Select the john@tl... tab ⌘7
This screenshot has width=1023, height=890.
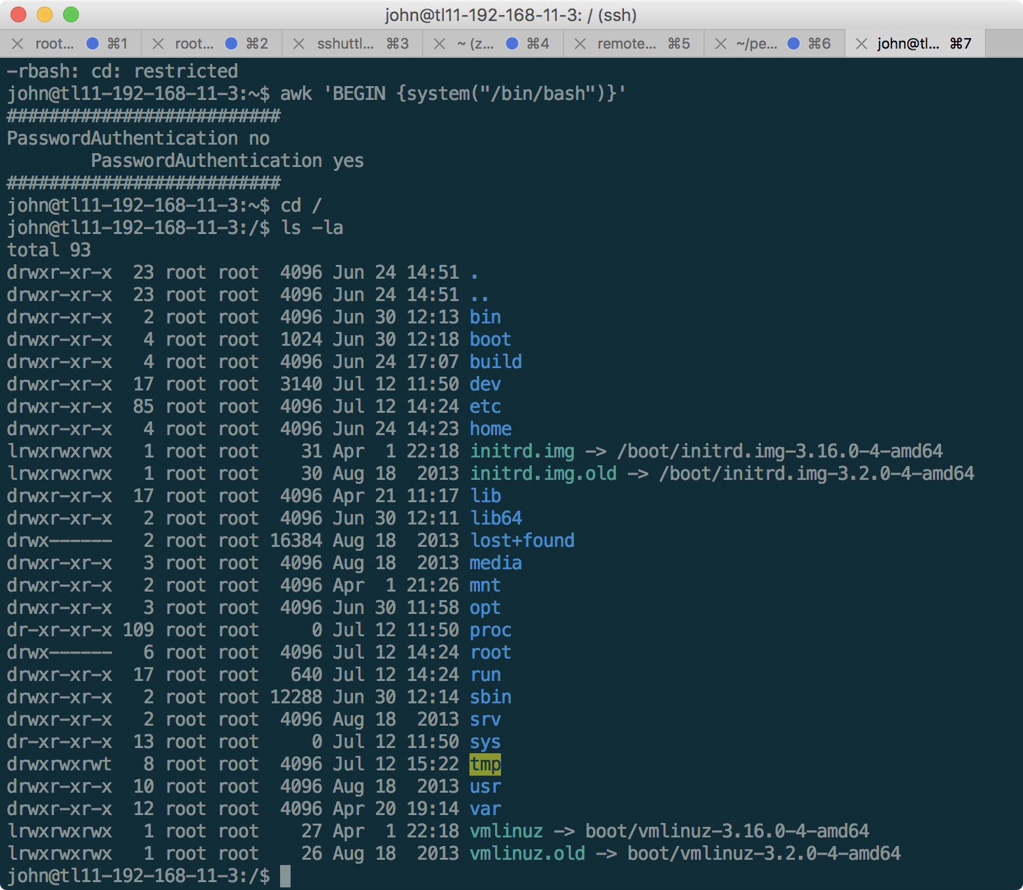(915, 44)
